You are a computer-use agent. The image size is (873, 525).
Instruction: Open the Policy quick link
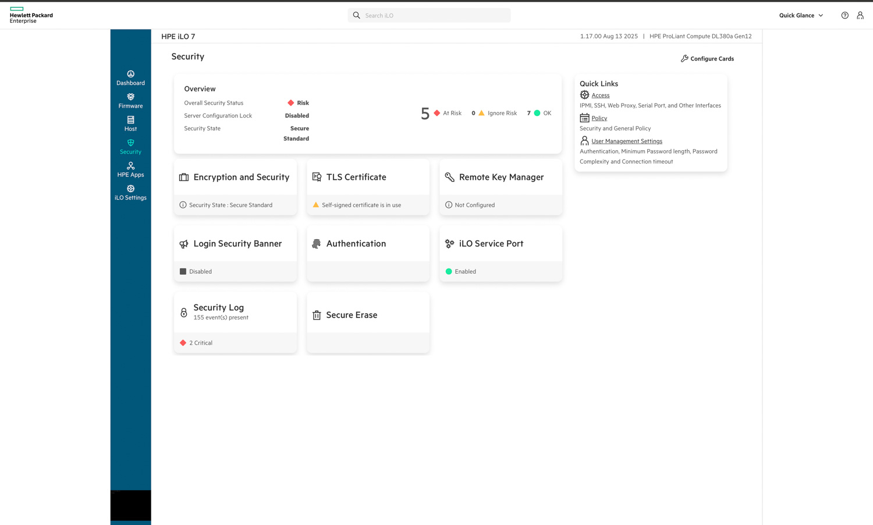tap(599, 118)
